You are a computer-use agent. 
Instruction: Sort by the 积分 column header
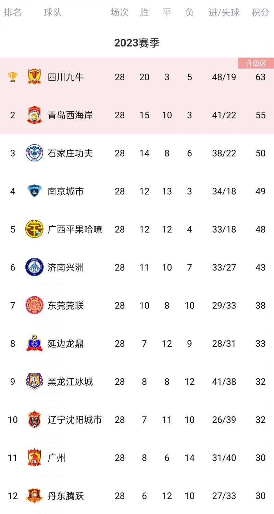pyautogui.click(x=260, y=13)
